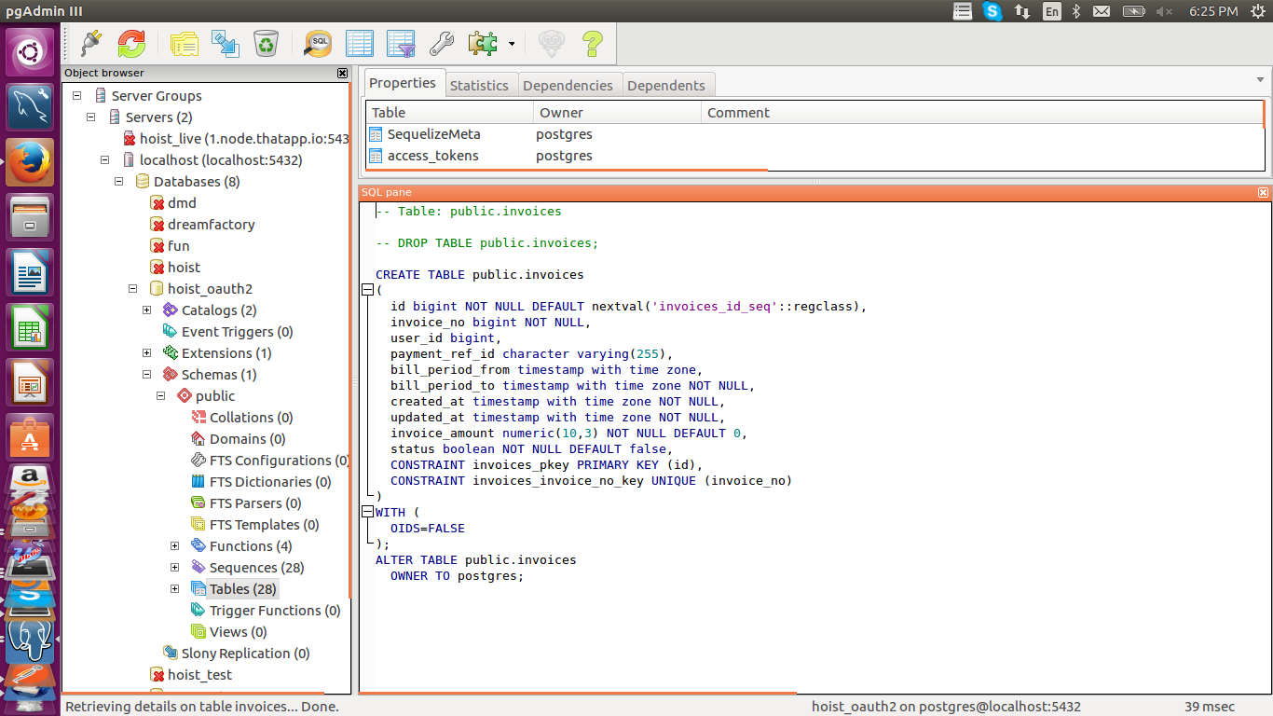Viewport: 1273px width, 716px height.
Task: Click the Add server connection plug icon
Action: [89, 43]
